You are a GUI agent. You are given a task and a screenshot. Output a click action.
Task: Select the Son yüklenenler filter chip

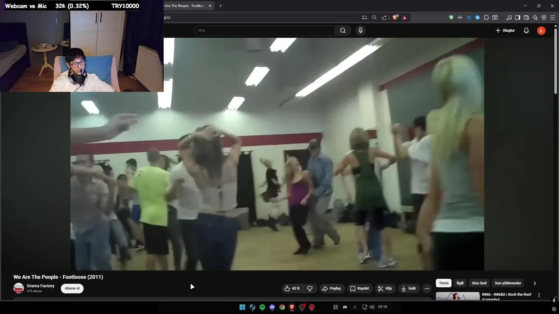[508, 283]
